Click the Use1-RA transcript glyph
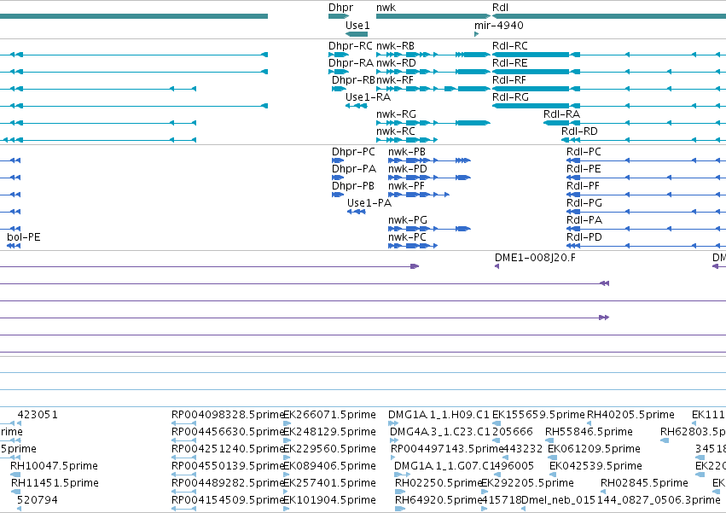Viewport: 726px width, 513px height. (x=357, y=106)
